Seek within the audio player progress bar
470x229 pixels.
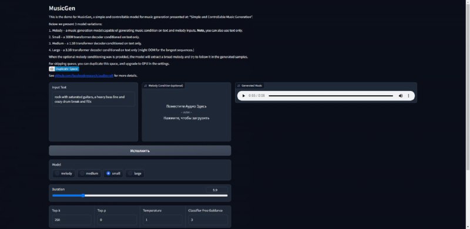click(x=331, y=96)
